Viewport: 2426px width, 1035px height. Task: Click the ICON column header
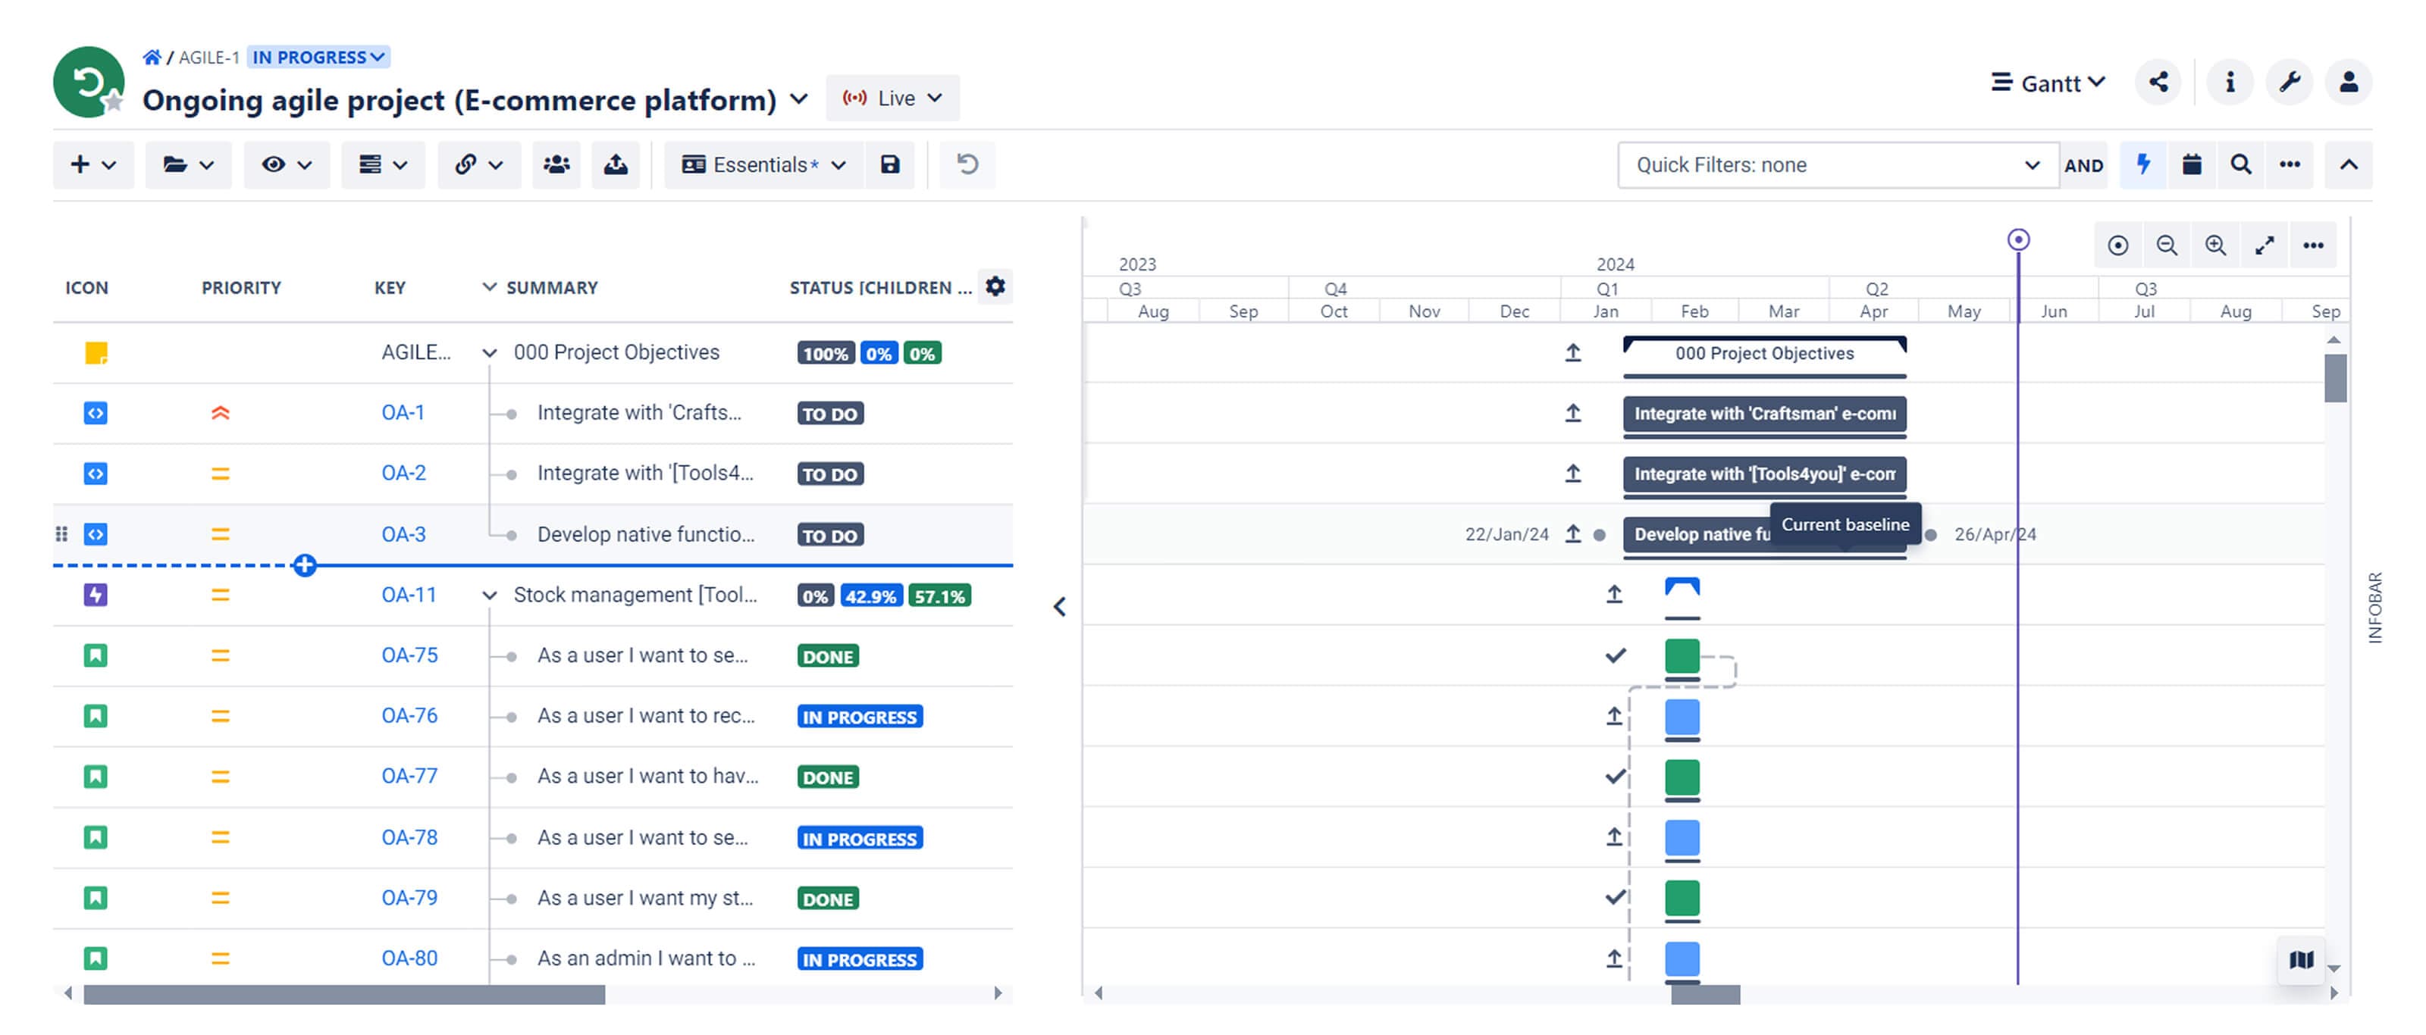86,288
